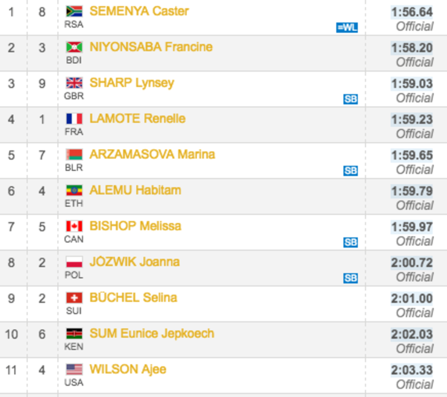The height and width of the screenshot is (397, 447).
Task: Select the 1:56.64 winning time
Action: click(412, 12)
